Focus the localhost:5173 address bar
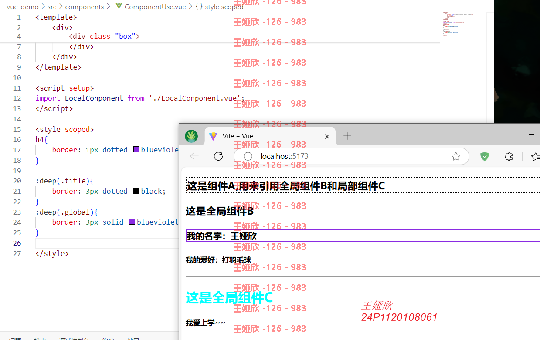 pos(351,156)
